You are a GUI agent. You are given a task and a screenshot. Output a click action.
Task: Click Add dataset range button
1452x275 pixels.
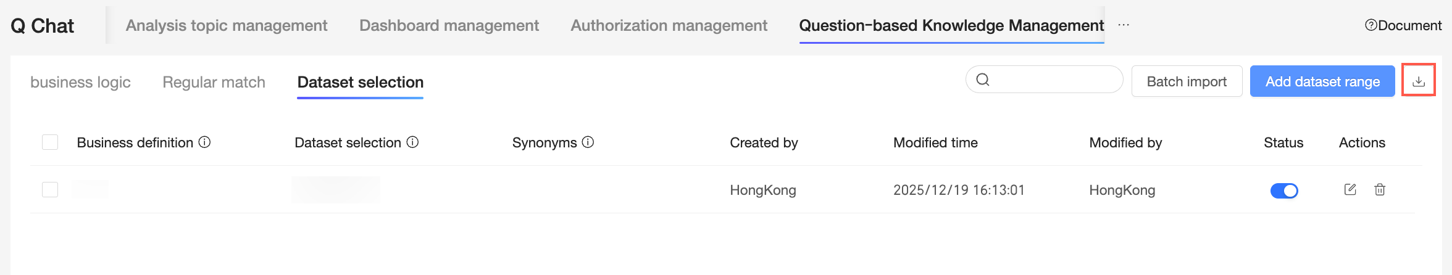1322,81
